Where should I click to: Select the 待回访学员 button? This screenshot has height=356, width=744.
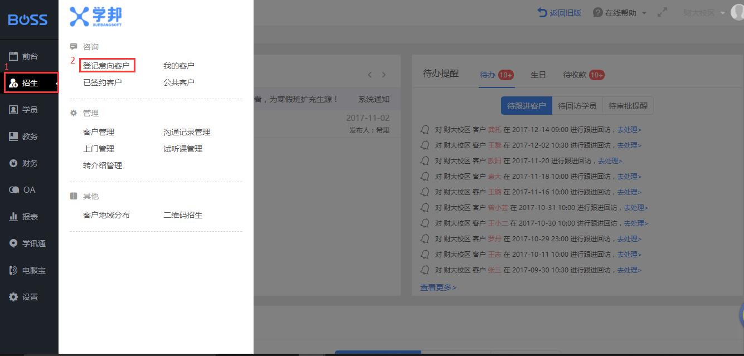[x=577, y=106]
